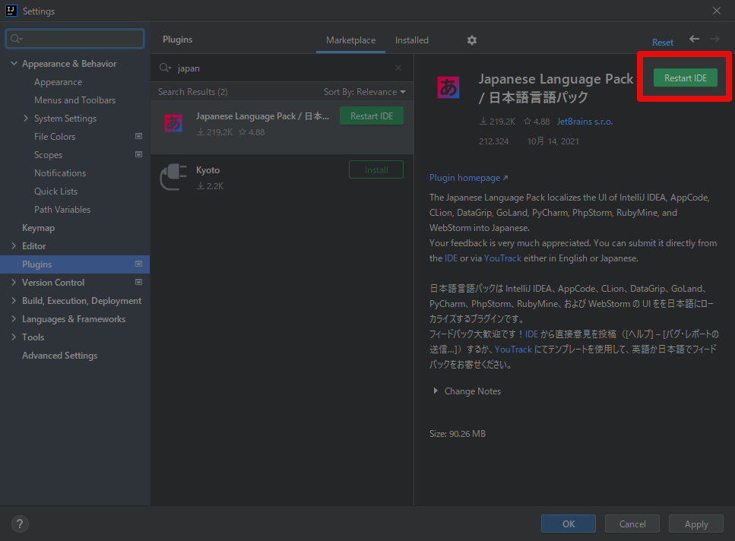
Task: Open the help question mark button
Action: (20, 524)
